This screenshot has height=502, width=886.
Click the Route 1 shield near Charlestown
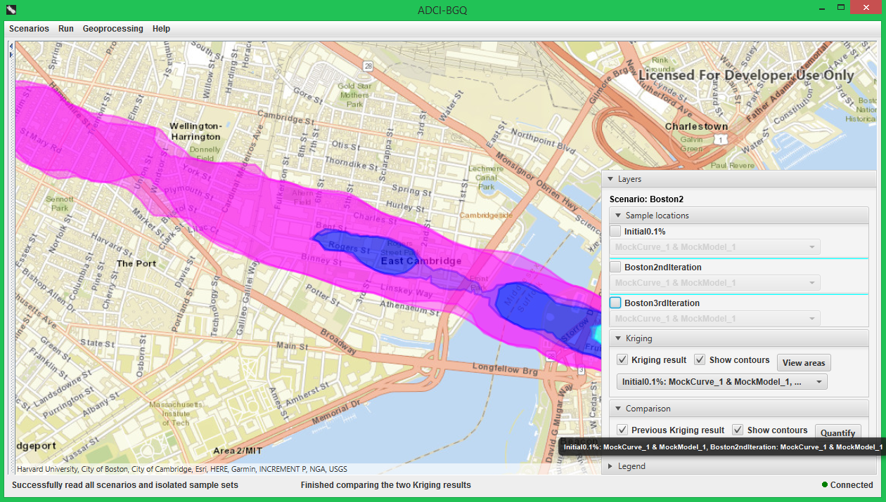[721, 140]
